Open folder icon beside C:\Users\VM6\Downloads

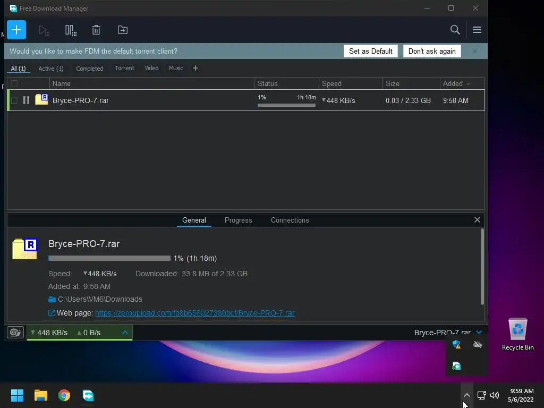tap(52, 299)
